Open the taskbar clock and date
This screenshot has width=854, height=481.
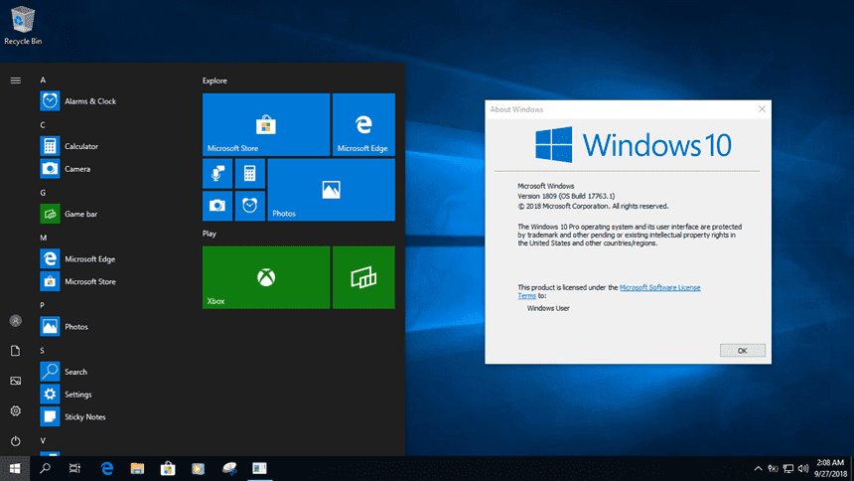tap(830, 468)
